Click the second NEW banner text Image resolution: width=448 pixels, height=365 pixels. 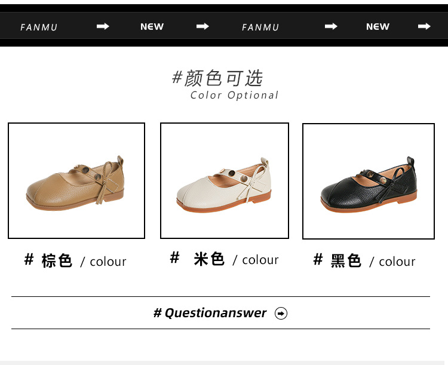coord(378,26)
